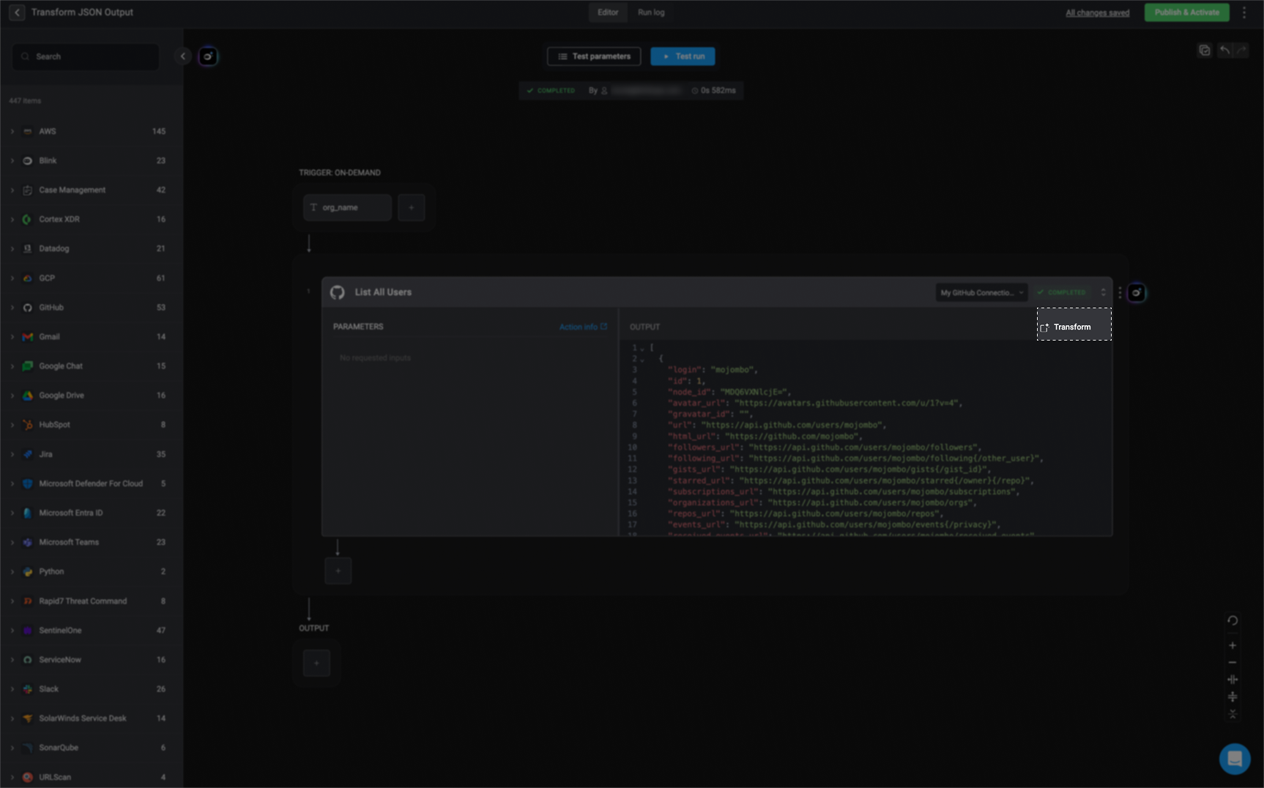Viewport: 1264px width, 788px height.
Task: Click the Google Drive icon in the sidebar
Action: [x=28, y=395]
